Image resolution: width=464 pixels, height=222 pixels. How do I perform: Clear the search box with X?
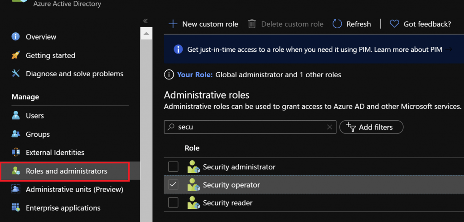click(329, 127)
